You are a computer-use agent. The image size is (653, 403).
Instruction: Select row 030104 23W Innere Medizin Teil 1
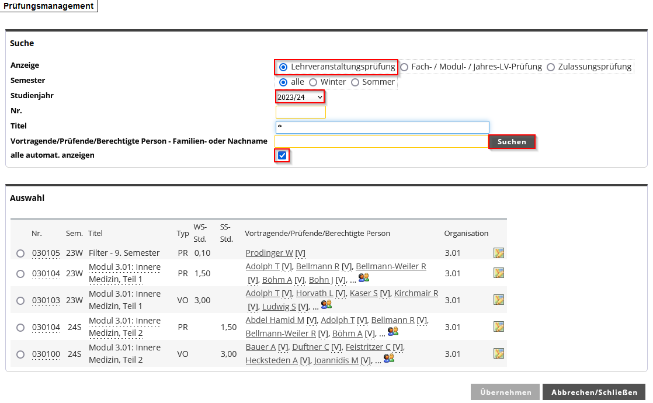point(20,273)
